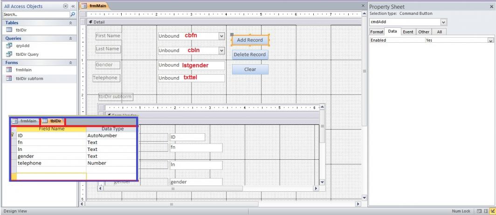This screenshot has width=496, height=215.
Task: Click the telephone field name in table design
Action: (51, 163)
